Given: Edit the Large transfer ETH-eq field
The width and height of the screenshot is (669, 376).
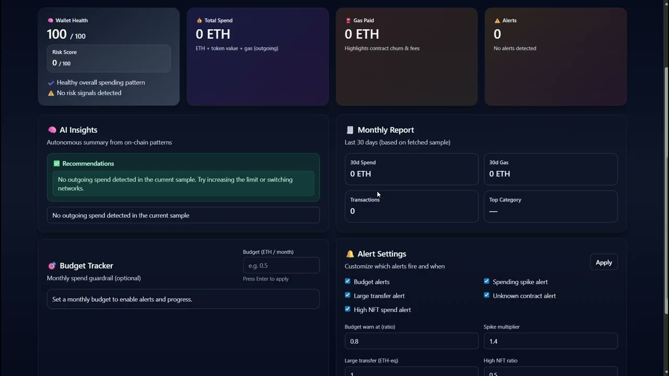Looking at the screenshot, I should [411, 371].
